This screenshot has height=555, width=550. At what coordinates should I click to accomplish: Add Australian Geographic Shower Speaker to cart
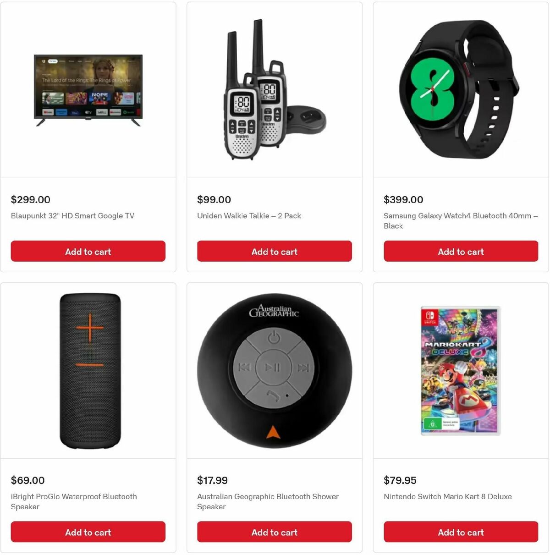[x=275, y=532]
